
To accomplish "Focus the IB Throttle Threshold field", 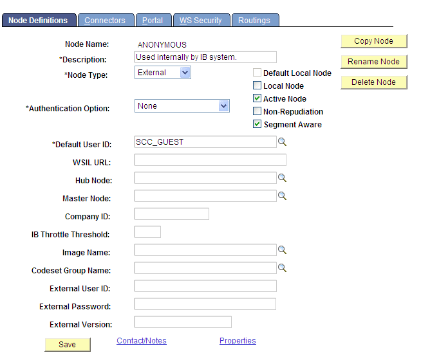I will [x=147, y=232].
